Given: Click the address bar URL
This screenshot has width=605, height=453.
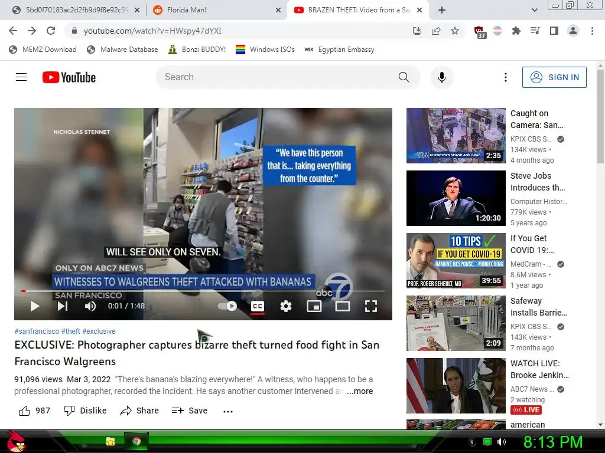Looking at the screenshot, I should [x=152, y=31].
